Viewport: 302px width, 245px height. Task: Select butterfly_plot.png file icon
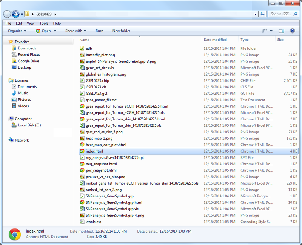point(82,55)
